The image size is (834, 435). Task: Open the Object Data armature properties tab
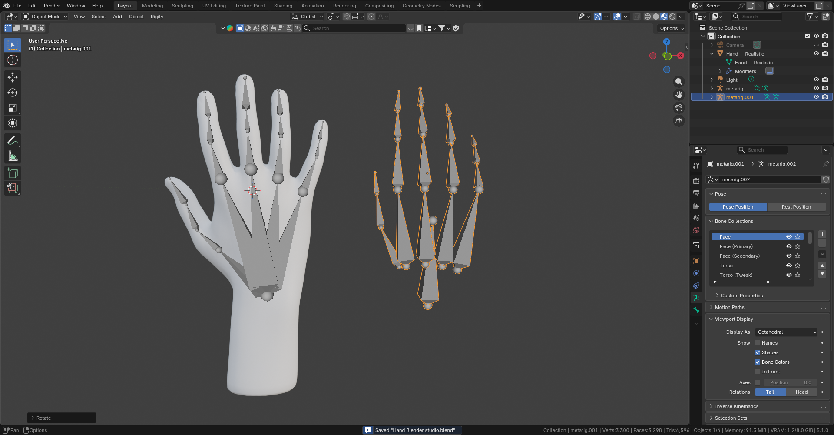point(696,298)
